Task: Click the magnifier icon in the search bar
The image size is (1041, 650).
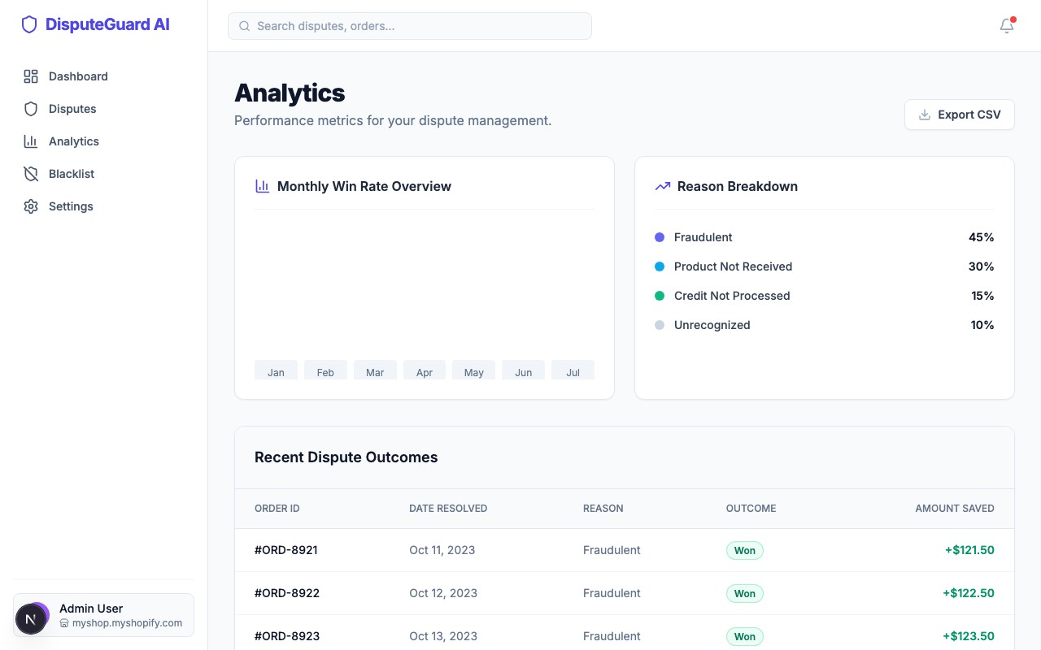Action: [x=244, y=26]
